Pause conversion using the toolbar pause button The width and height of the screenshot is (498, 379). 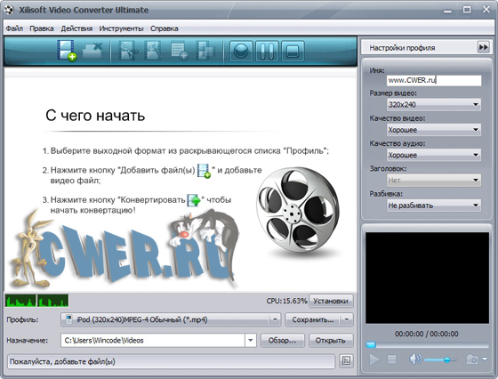pyautogui.click(x=267, y=51)
